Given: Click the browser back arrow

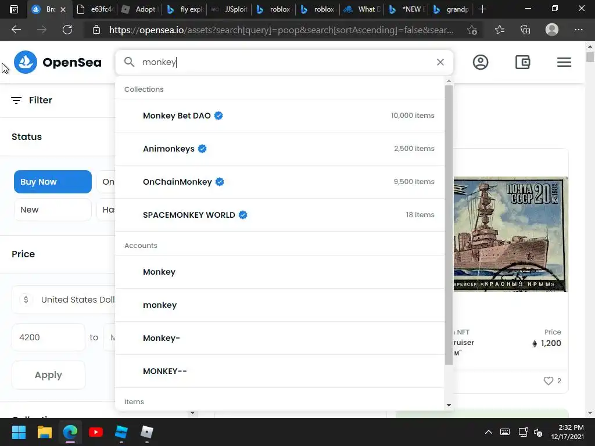Looking at the screenshot, I should [16, 30].
